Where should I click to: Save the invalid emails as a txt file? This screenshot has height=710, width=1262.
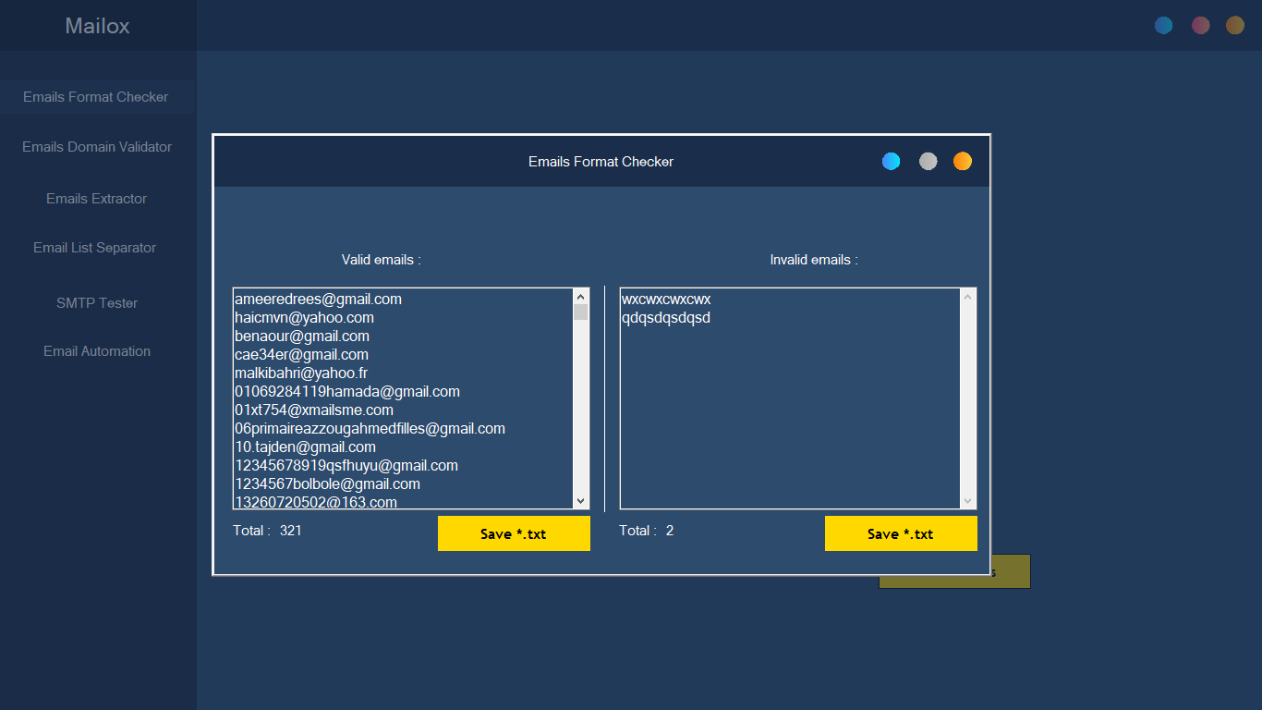click(x=901, y=533)
